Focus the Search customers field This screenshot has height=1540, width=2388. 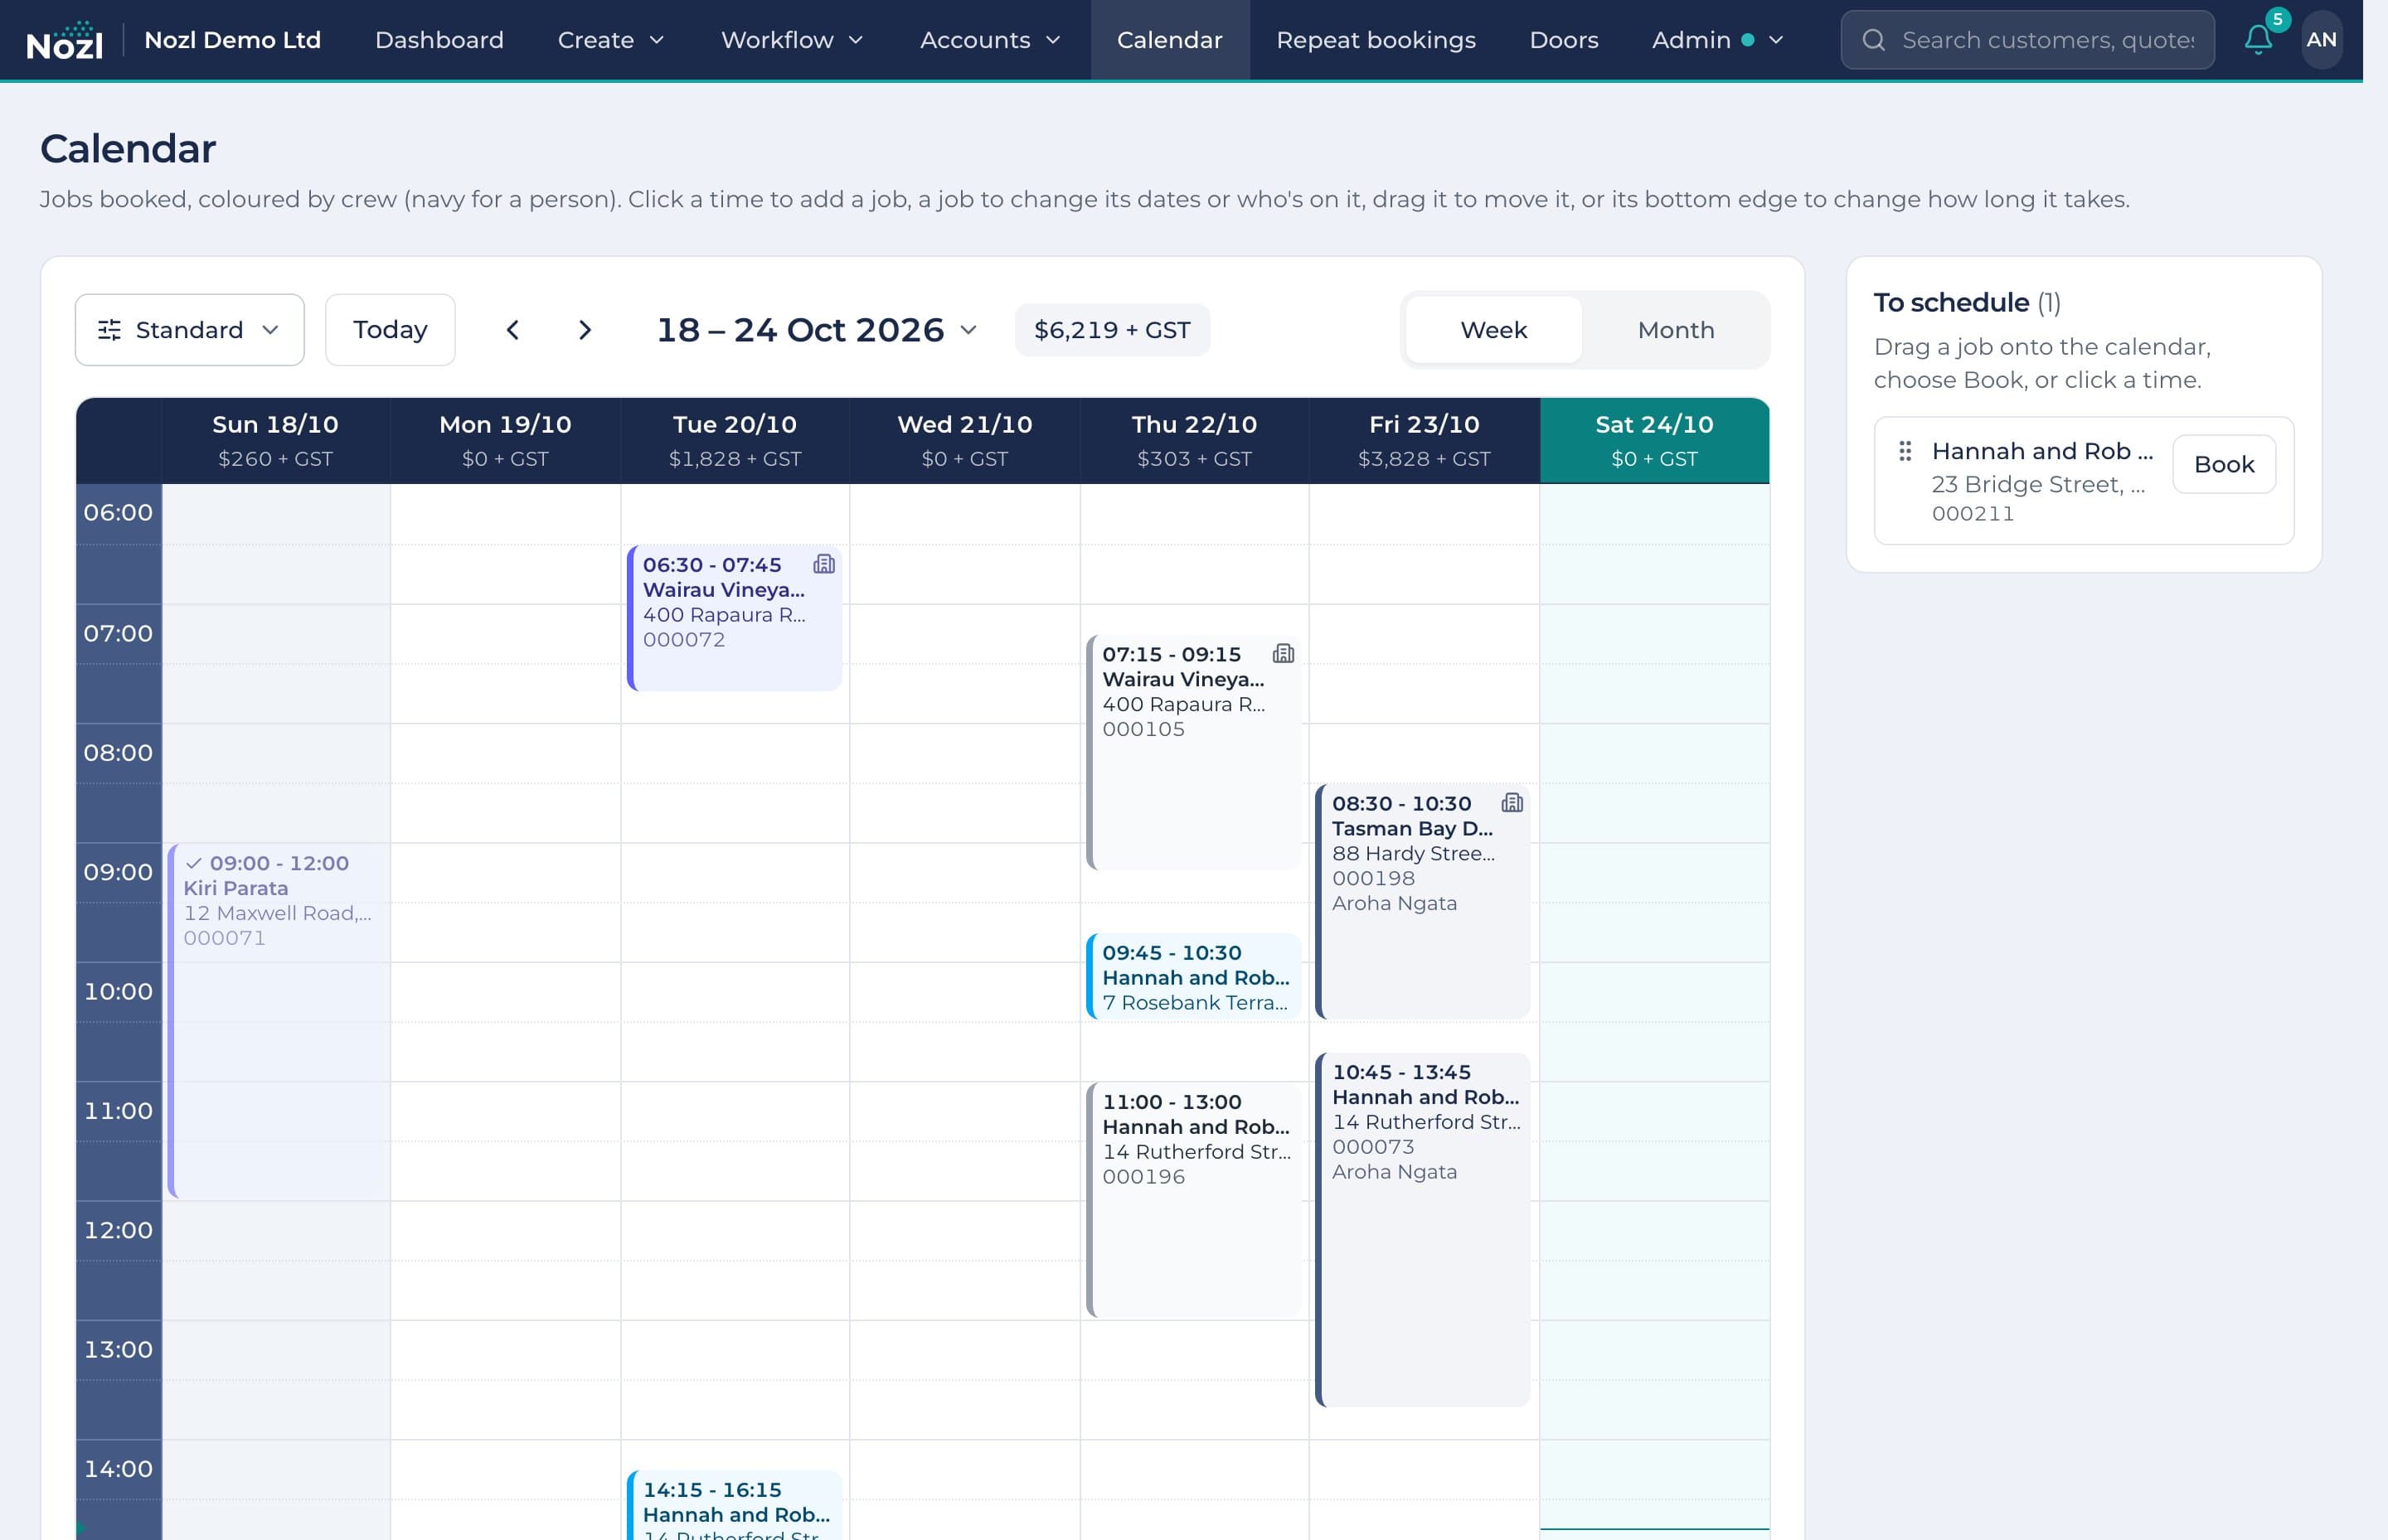[x=2026, y=40]
